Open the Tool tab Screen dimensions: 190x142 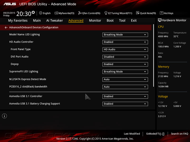click(x=122, y=21)
